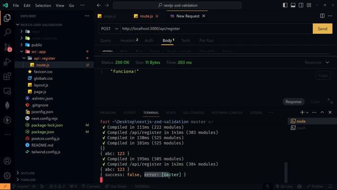Open editor more actions ellipsis
The height and width of the screenshot is (190, 337).
pos(330,16)
